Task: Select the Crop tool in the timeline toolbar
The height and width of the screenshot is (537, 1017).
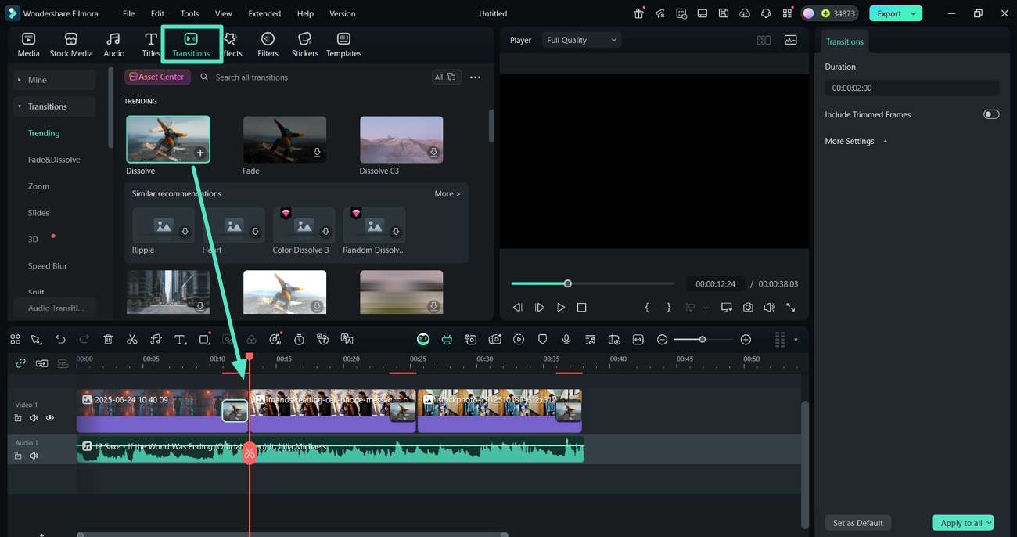Action: pyautogui.click(x=204, y=339)
